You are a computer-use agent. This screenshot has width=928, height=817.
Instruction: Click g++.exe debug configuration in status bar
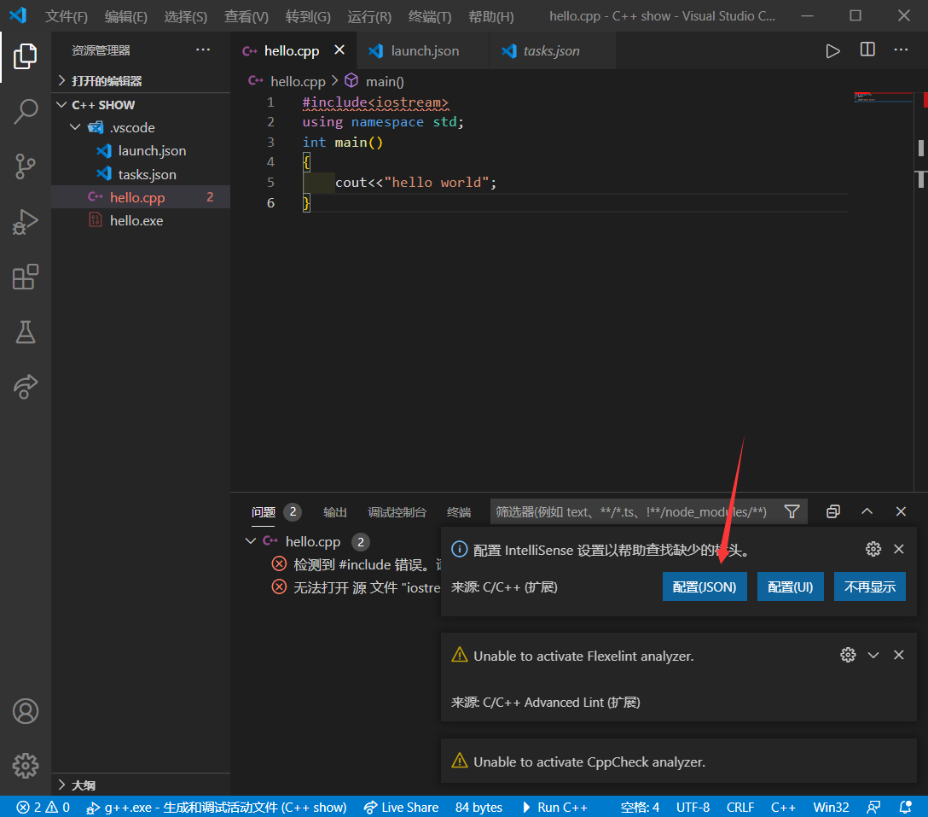pyautogui.click(x=217, y=807)
